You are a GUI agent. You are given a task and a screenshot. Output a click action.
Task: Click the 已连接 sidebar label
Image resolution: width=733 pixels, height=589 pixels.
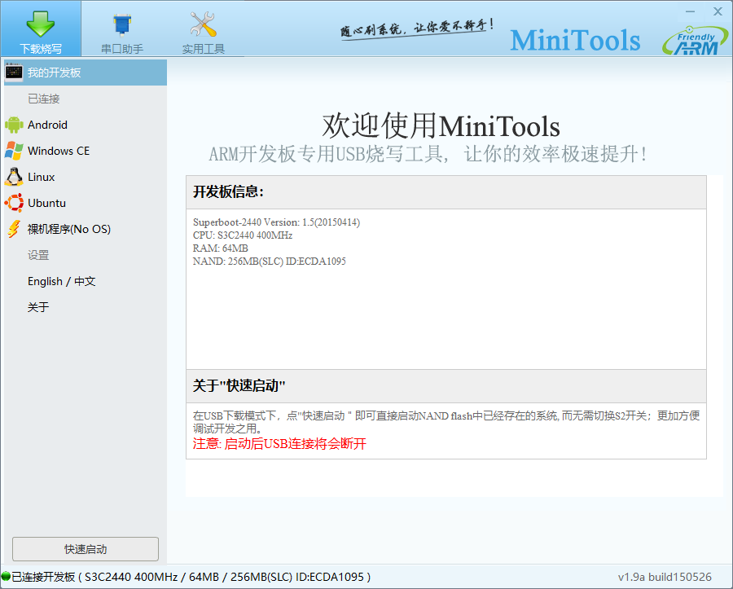coord(43,99)
